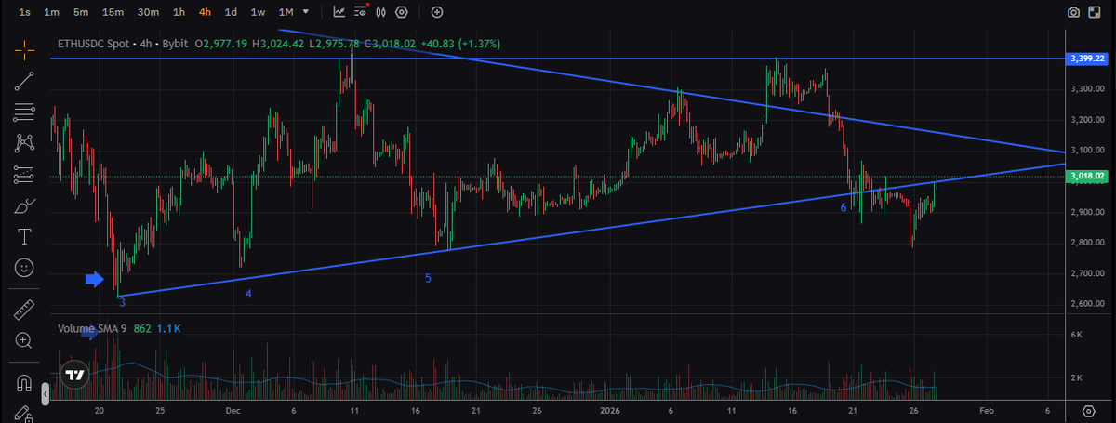
Task: Click the pencil lock drawing mode icon
Action: tap(25, 413)
